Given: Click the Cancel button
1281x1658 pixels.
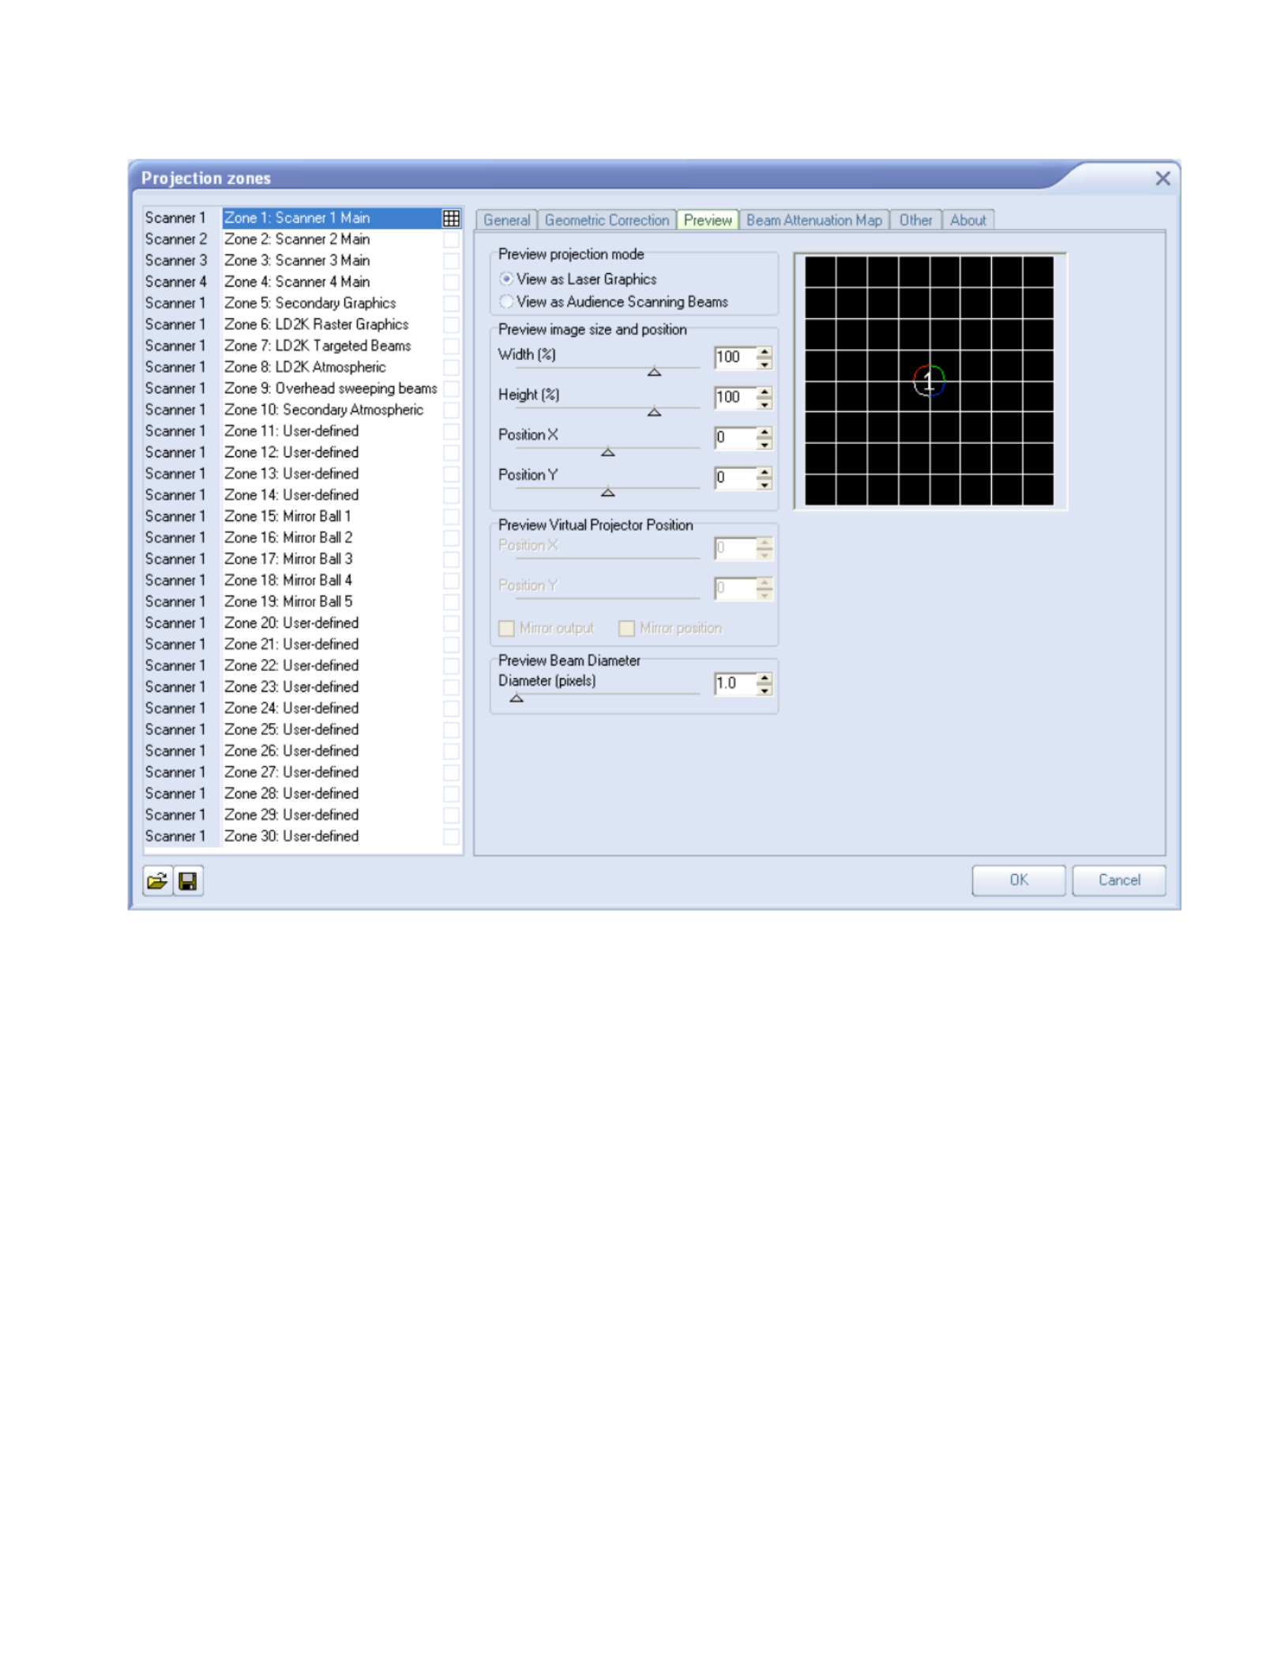Looking at the screenshot, I should [1118, 880].
